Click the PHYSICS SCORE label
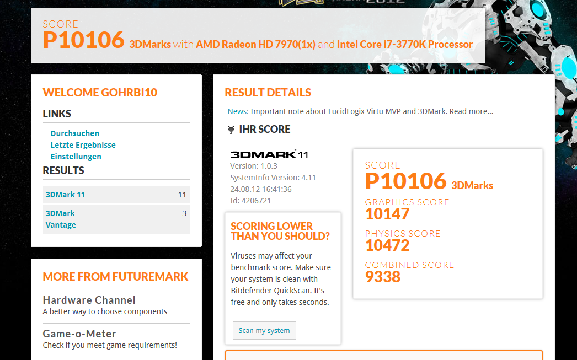 click(x=403, y=234)
